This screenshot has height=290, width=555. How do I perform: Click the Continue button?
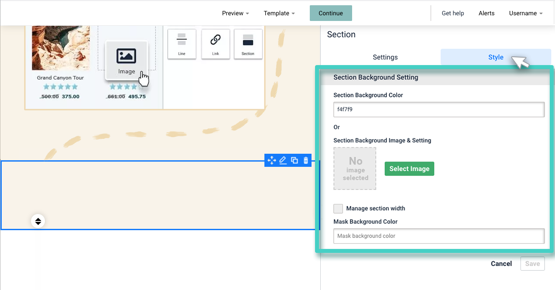[331, 13]
